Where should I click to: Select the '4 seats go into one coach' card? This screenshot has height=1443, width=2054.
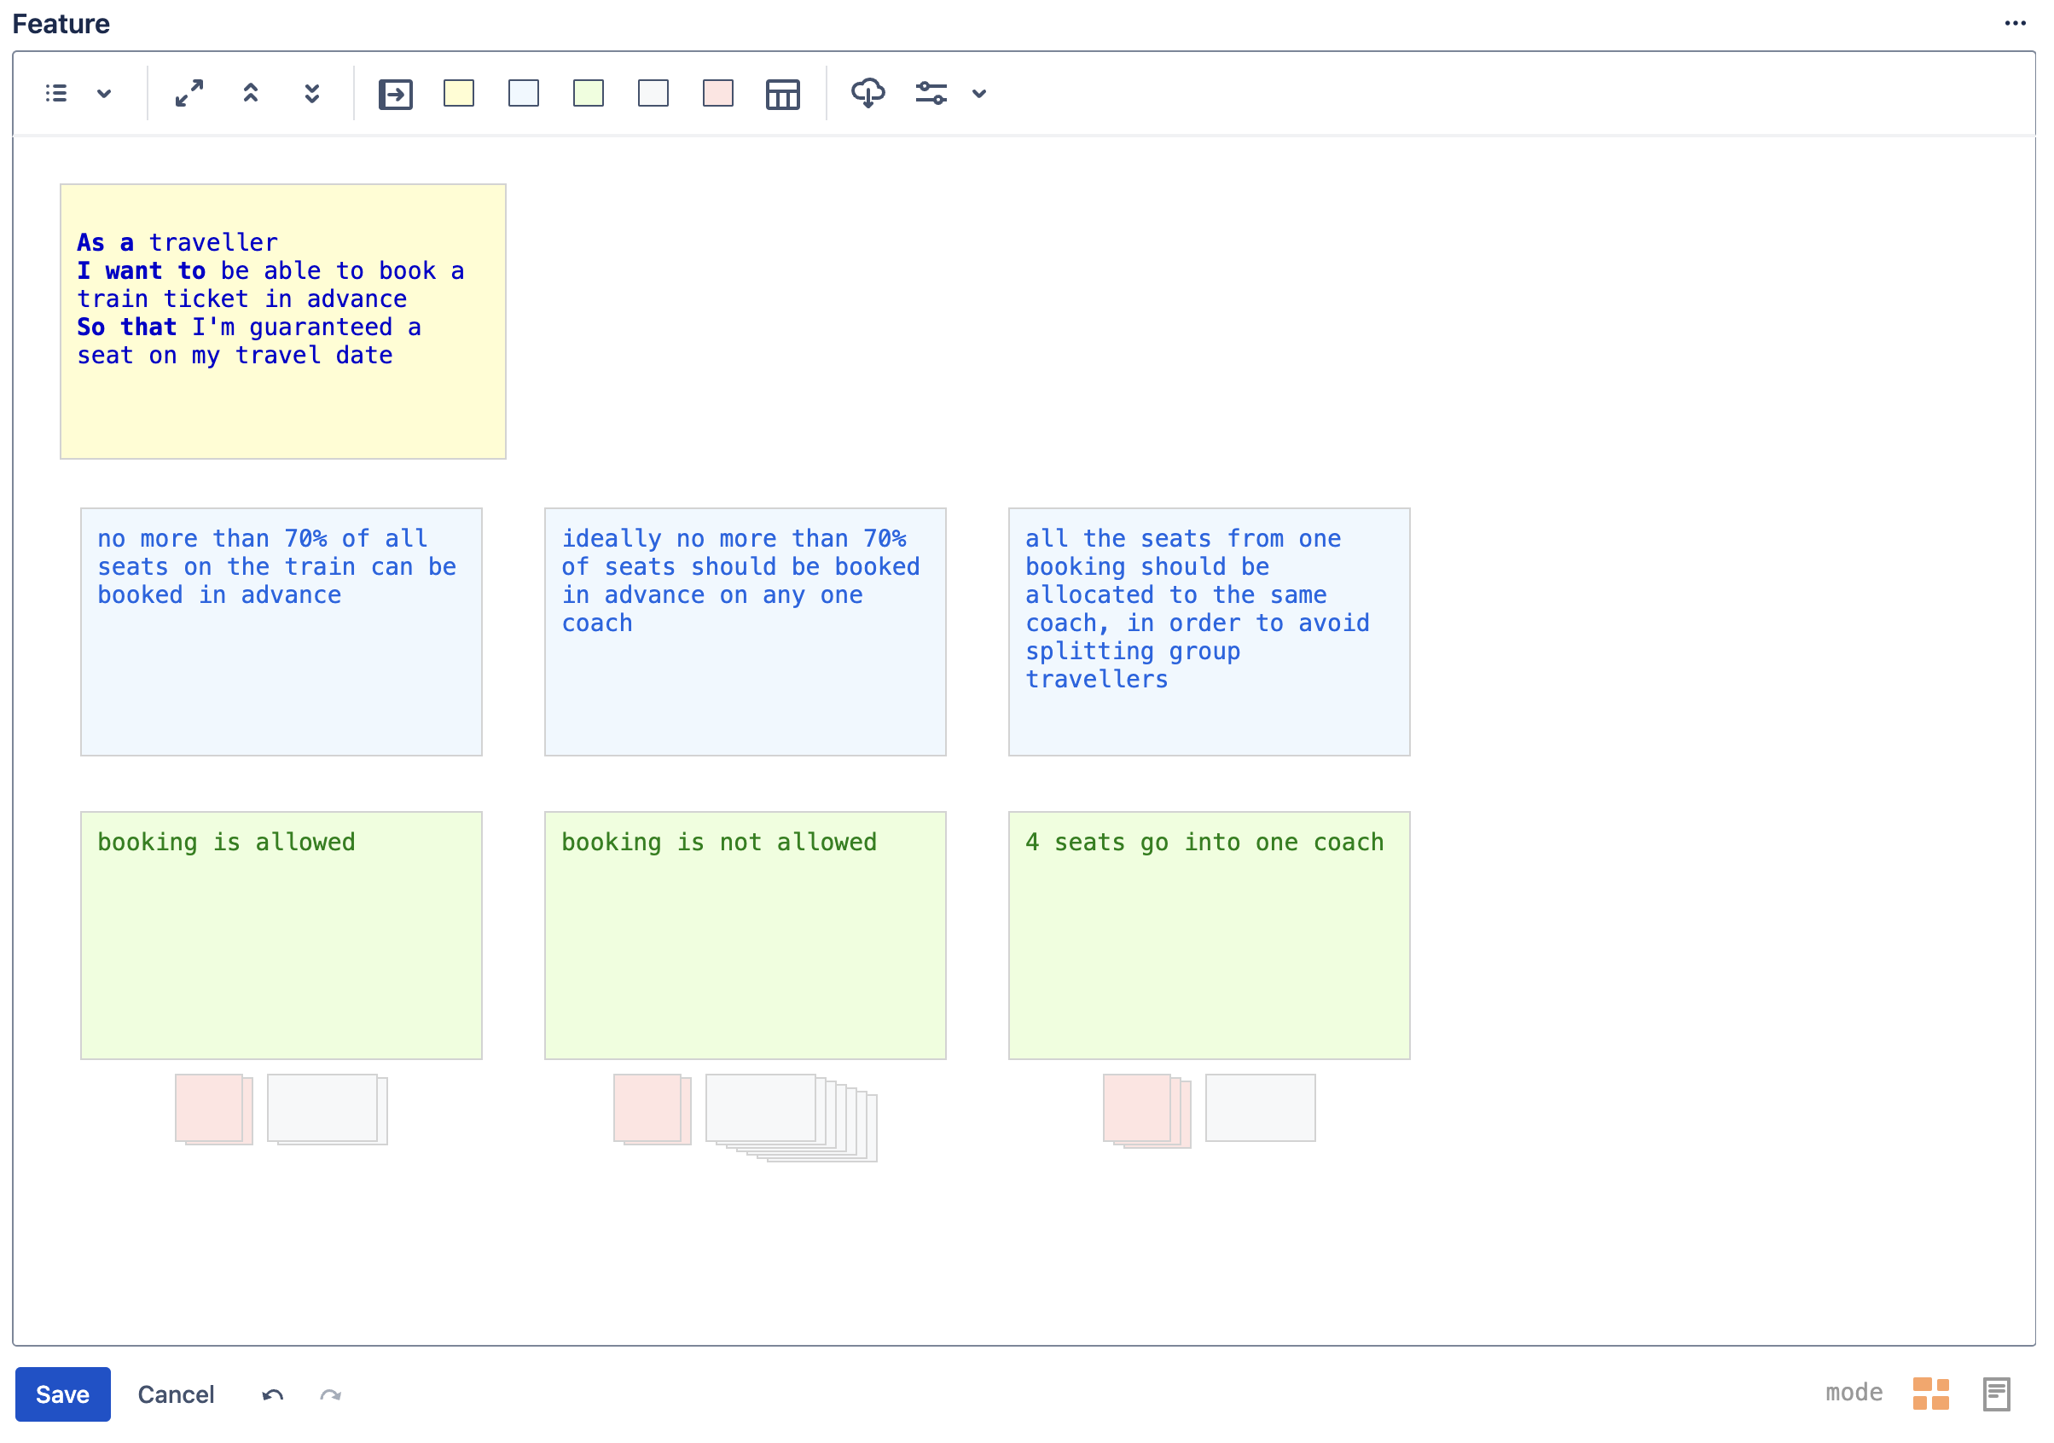(1210, 936)
